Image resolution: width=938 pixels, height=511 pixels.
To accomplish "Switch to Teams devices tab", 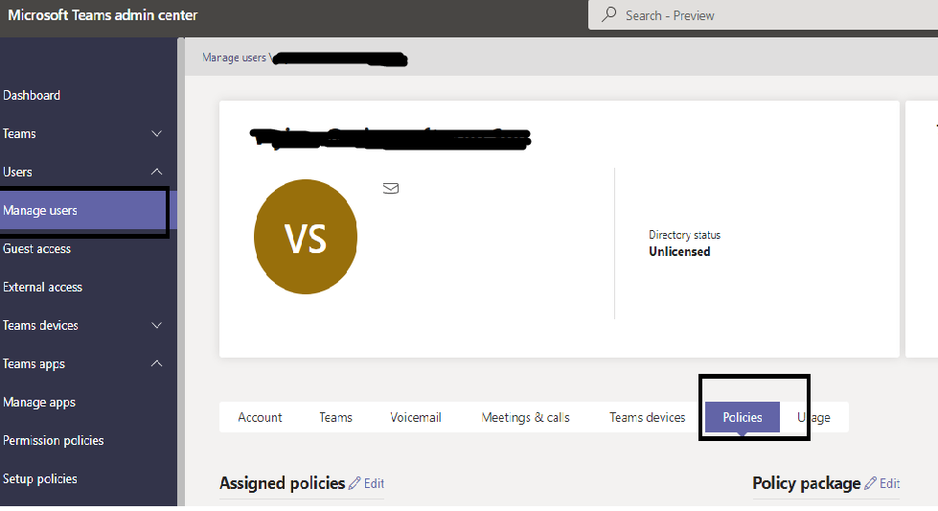I will pyautogui.click(x=648, y=418).
